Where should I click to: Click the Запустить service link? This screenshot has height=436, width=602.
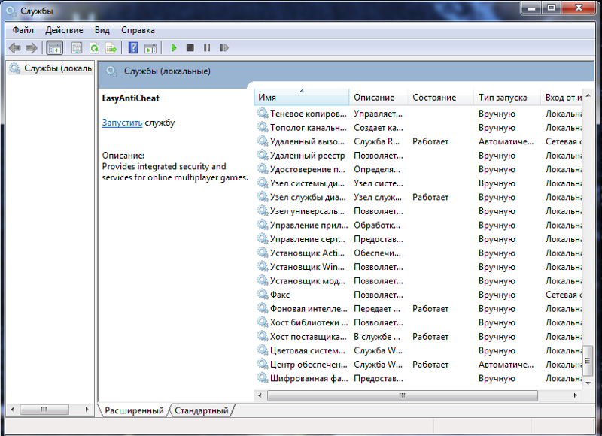pos(122,123)
